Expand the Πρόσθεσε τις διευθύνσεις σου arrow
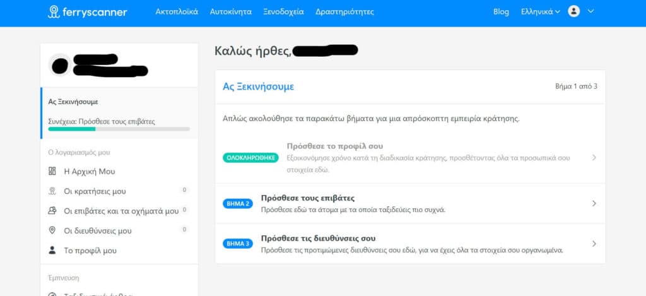Image resolution: width=646 pixels, height=296 pixels. pyautogui.click(x=594, y=244)
